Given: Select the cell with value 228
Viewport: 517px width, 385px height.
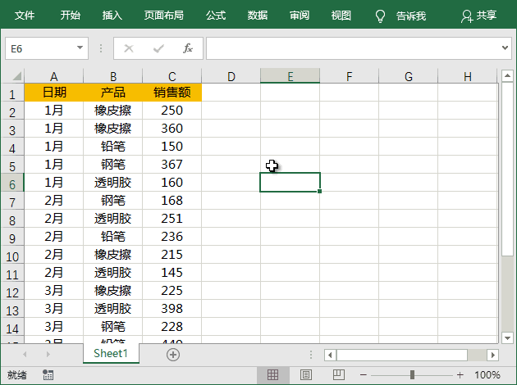Looking at the screenshot, I should [172, 326].
